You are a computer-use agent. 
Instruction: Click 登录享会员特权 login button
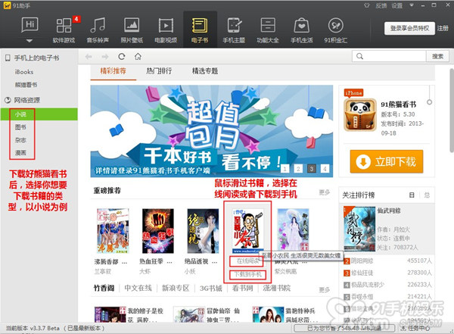(x=409, y=29)
